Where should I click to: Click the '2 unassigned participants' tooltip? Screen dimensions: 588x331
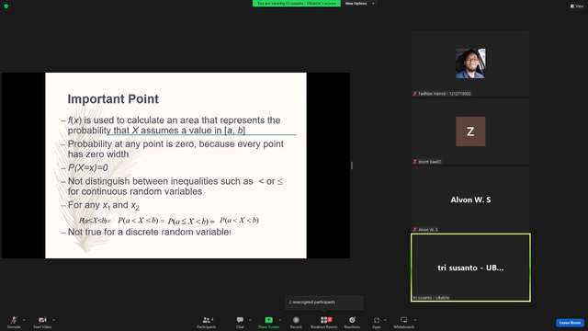coord(324,302)
